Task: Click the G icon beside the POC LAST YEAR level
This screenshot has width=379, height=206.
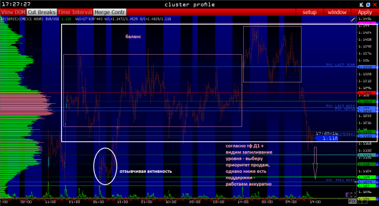Action: point(377,67)
